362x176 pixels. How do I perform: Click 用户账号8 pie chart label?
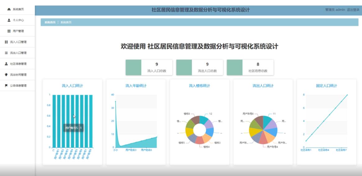tap(248, 113)
